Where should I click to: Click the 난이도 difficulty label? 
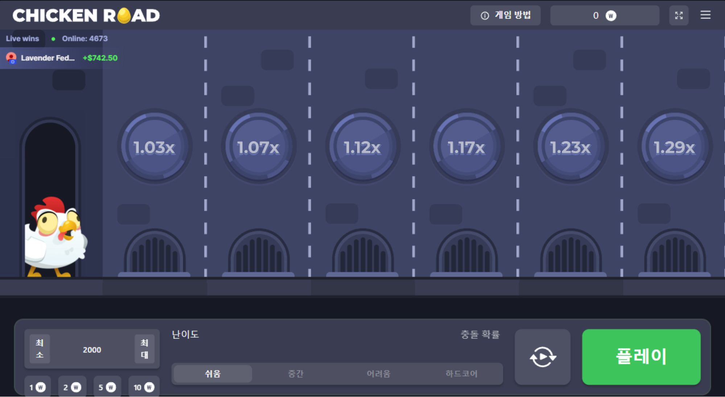pos(185,334)
